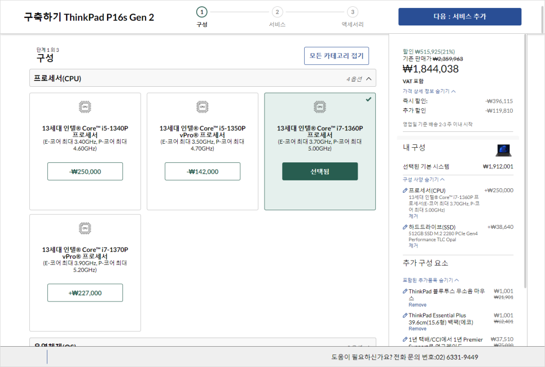
Task: Go to step 2 서비스 in progress bar
Action: click(277, 17)
